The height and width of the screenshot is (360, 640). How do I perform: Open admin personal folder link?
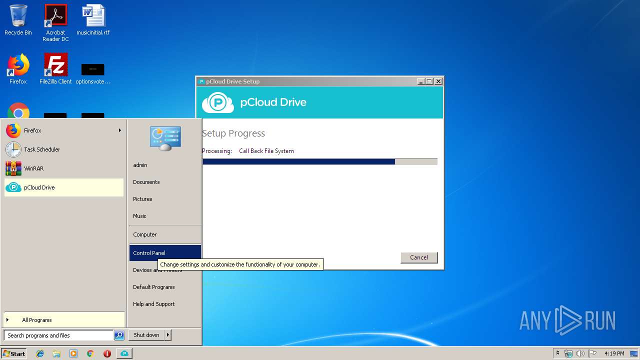point(165,165)
